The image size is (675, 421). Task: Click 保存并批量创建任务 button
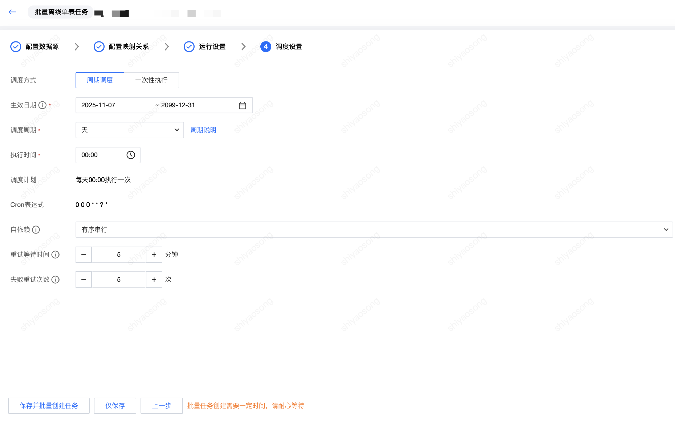[49, 406]
